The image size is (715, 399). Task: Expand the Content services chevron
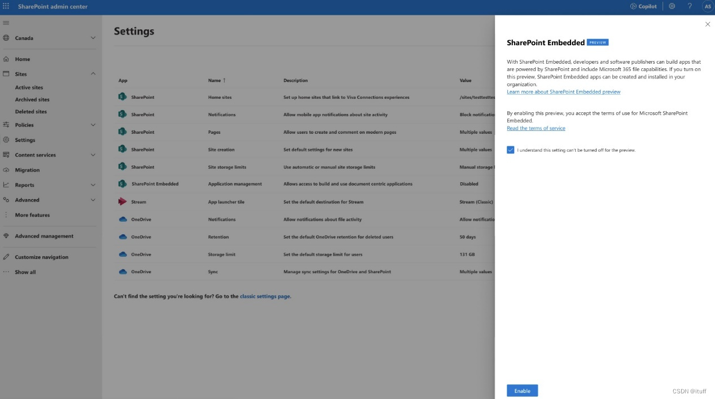click(x=93, y=155)
